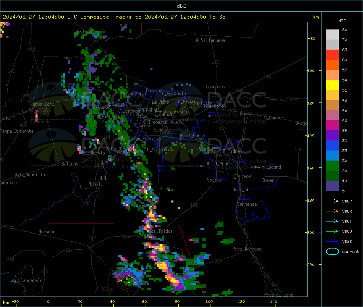Click the 0 km tick on bottom axis
Image resolution: width=363 pixels, height=307 pixels.
point(48,301)
